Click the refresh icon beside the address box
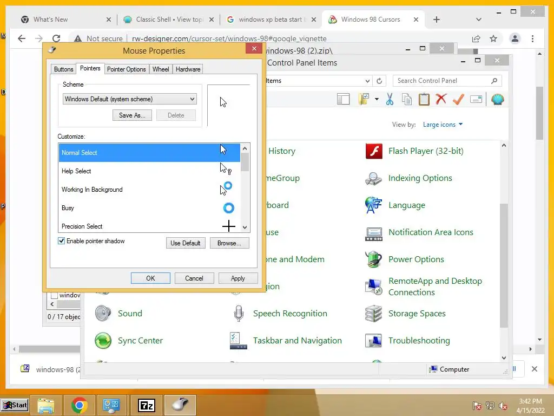 pyautogui.click(x=379, y=81)
